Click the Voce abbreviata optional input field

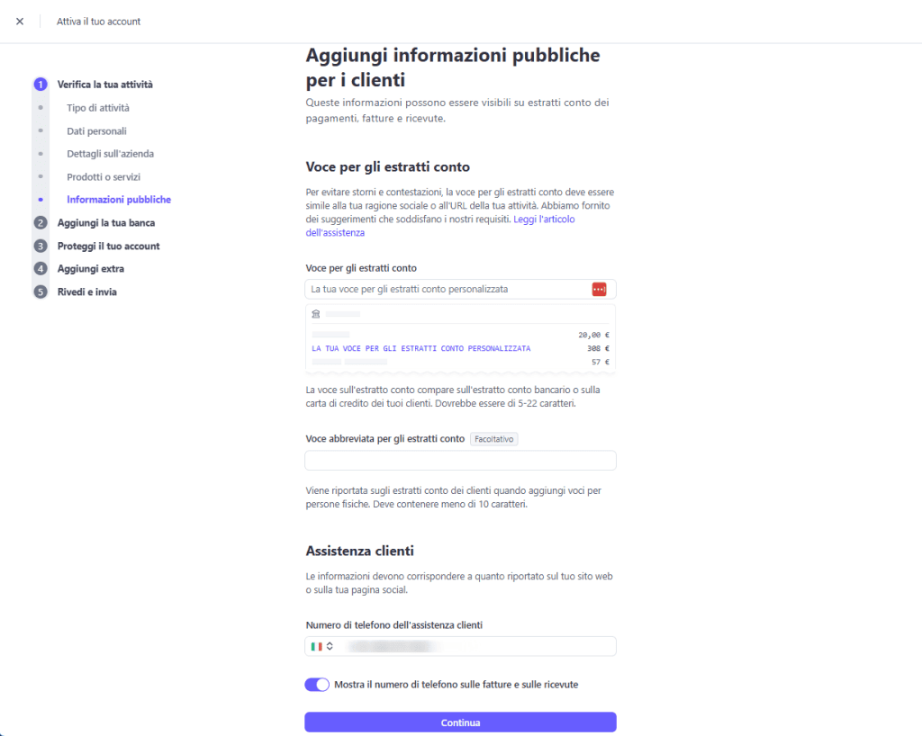tap(460, 460)
